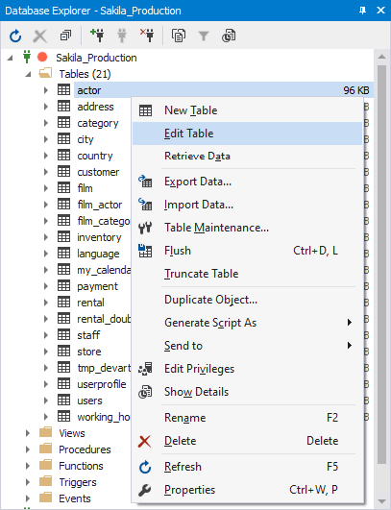Viewport: 391px width, 510px height.
Task: Click the Refresh toolbar icon
Action: tap(15, 36)
